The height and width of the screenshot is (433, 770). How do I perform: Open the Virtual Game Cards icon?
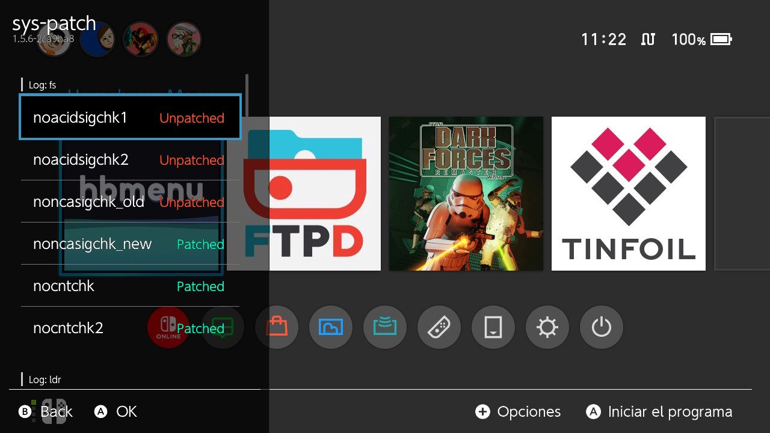click(493, 328)
